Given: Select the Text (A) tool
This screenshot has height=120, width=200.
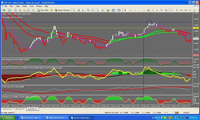Looking at the screenshot, I should click(157, 10).
